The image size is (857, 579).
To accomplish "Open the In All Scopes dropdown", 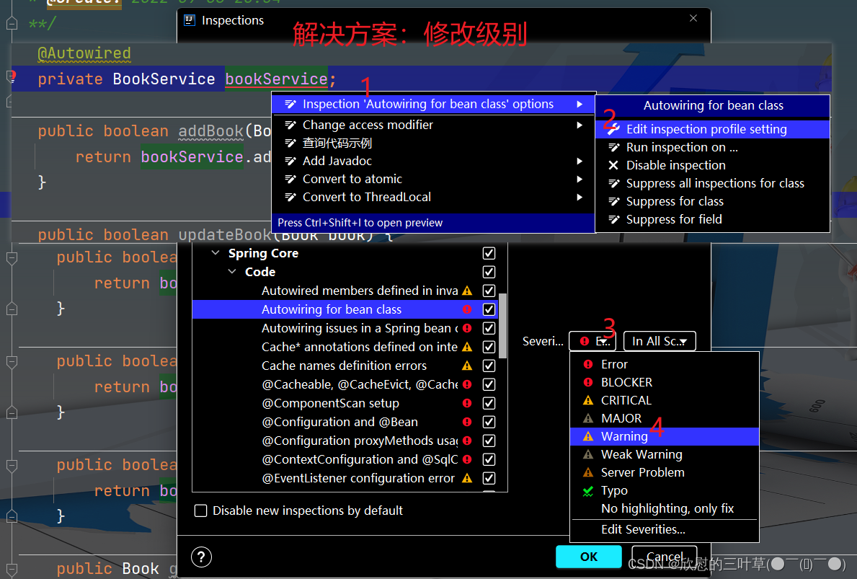I will click(x=660, y=341).
